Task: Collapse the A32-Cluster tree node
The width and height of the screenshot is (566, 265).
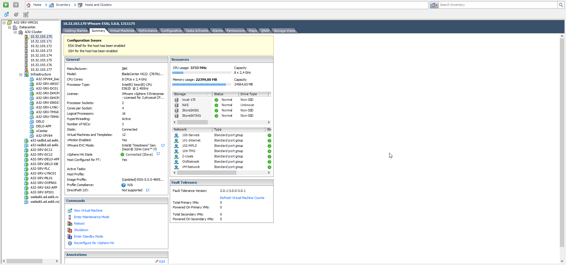Action: click(15, 32)
